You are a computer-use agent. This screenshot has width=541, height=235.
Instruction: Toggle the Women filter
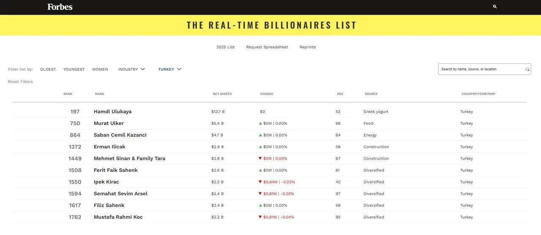(x=100, y=69)
